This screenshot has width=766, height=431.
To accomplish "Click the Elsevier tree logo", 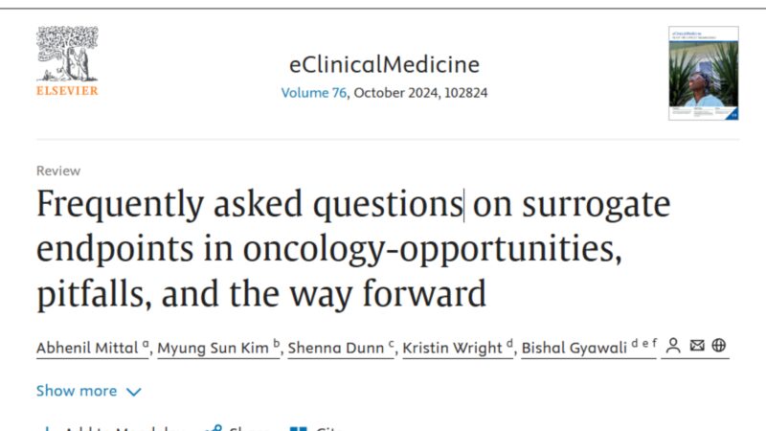I will pyautogui.click(x=67, y=55).
